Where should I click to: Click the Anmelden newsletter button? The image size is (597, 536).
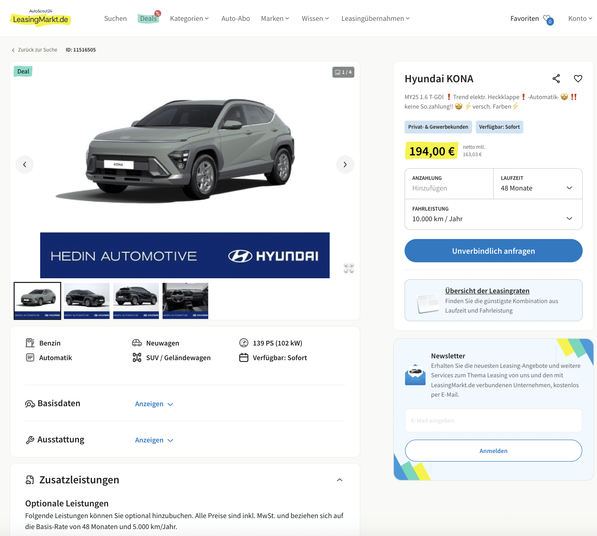click(x=493, y=451)
